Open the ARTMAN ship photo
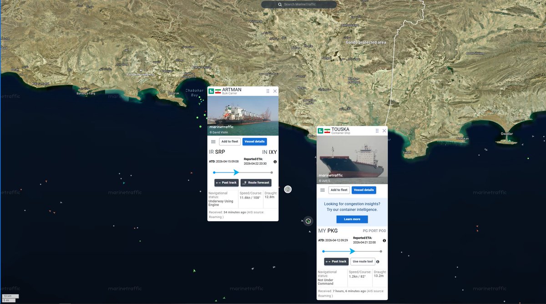 [243, 116]
